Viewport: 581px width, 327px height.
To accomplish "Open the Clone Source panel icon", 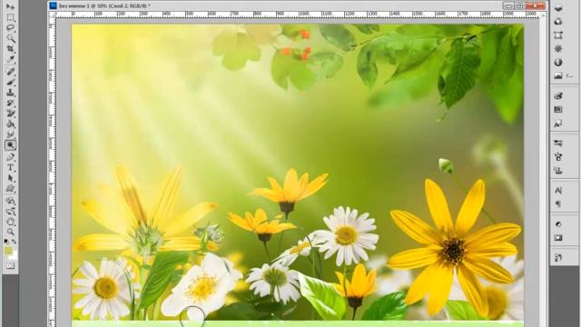I will [558, 171].
